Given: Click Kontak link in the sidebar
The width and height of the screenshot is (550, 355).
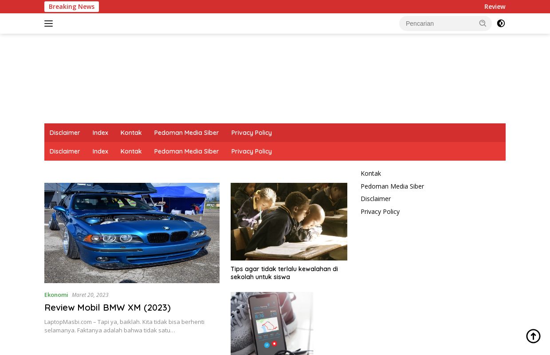Looking at the screenshot, I should (x=371, y=174).
